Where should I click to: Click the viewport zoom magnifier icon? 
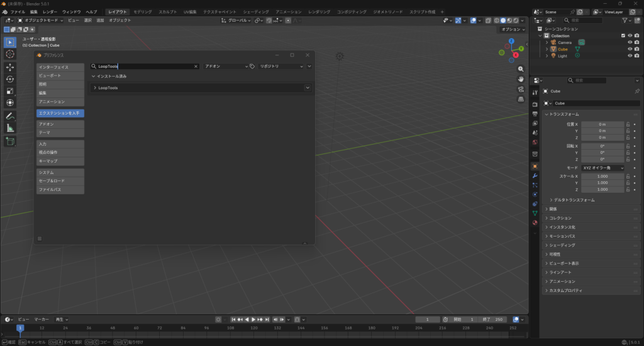[521, 69]
